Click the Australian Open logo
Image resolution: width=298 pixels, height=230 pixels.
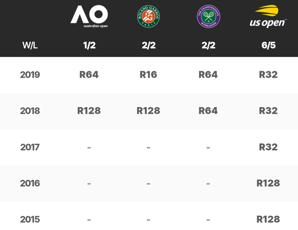89,16
